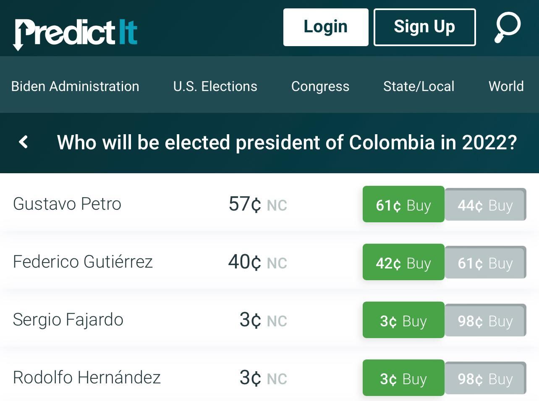539x401 pixels.
Task: Buy Yes on Federico Gutiérrez at 42¢
Action: [403, 263]
